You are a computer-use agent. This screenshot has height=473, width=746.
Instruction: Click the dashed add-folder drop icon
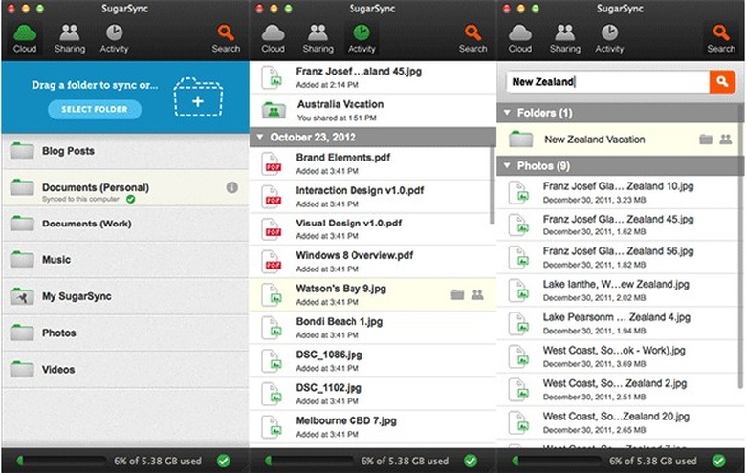click(x=198, y=97)
